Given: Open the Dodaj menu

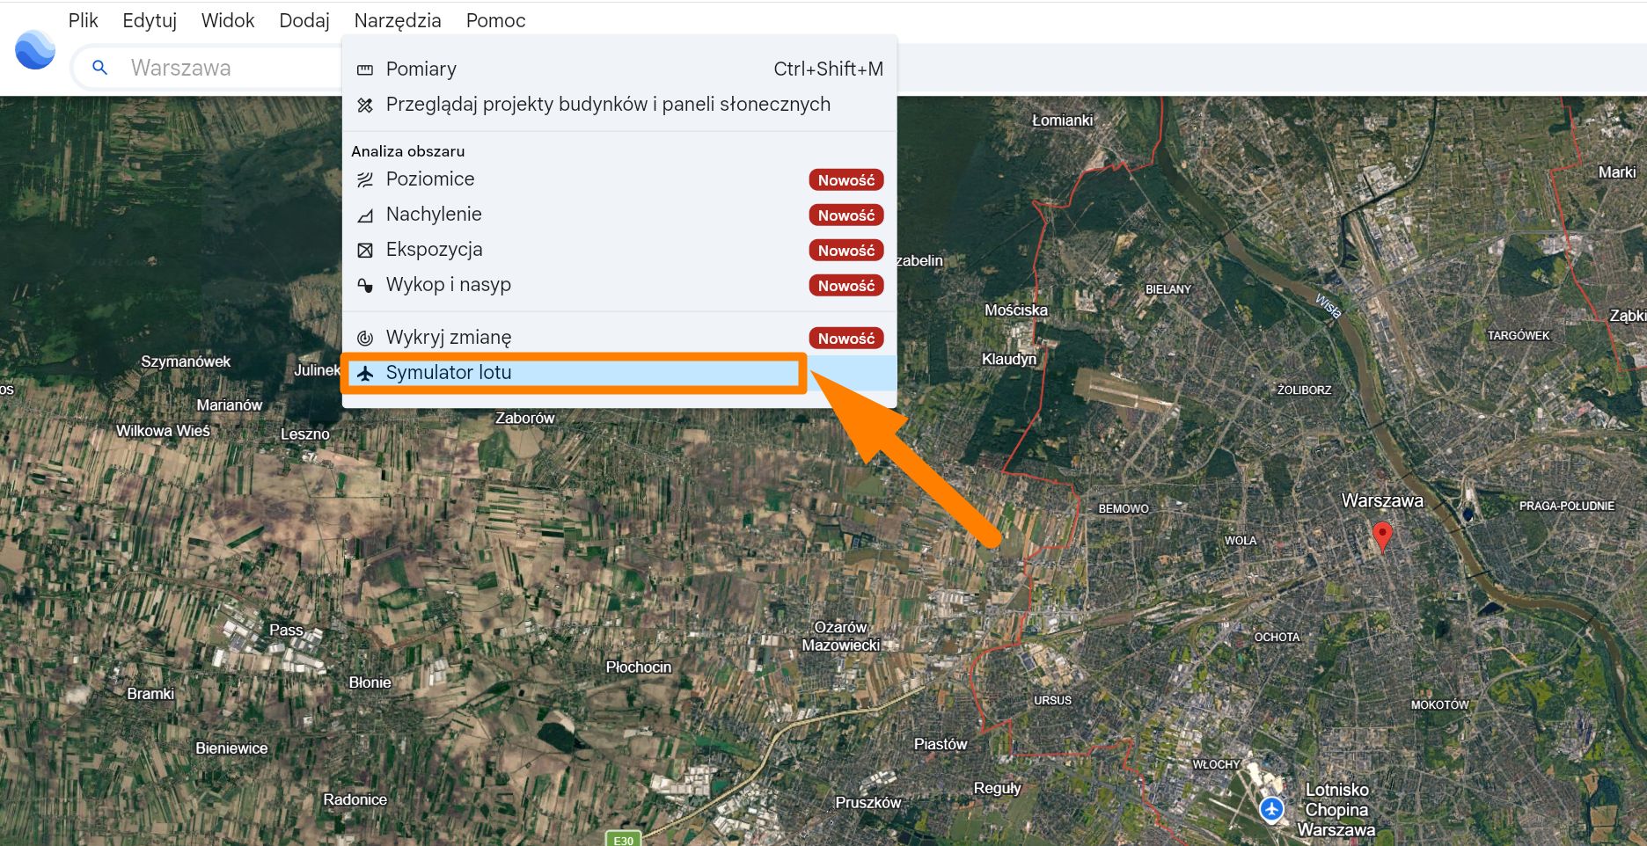Looking at the screenshot, I should pos(304,20).
